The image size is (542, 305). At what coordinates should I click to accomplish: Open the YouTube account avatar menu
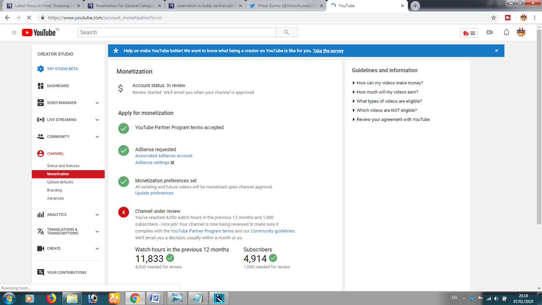click(x=521, y=33)
